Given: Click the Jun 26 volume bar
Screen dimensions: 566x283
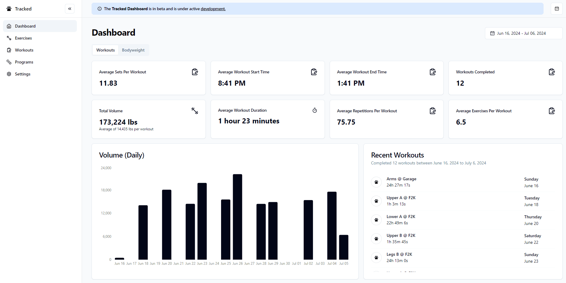Looking at the screenshot, I should [x=238, y=217].
